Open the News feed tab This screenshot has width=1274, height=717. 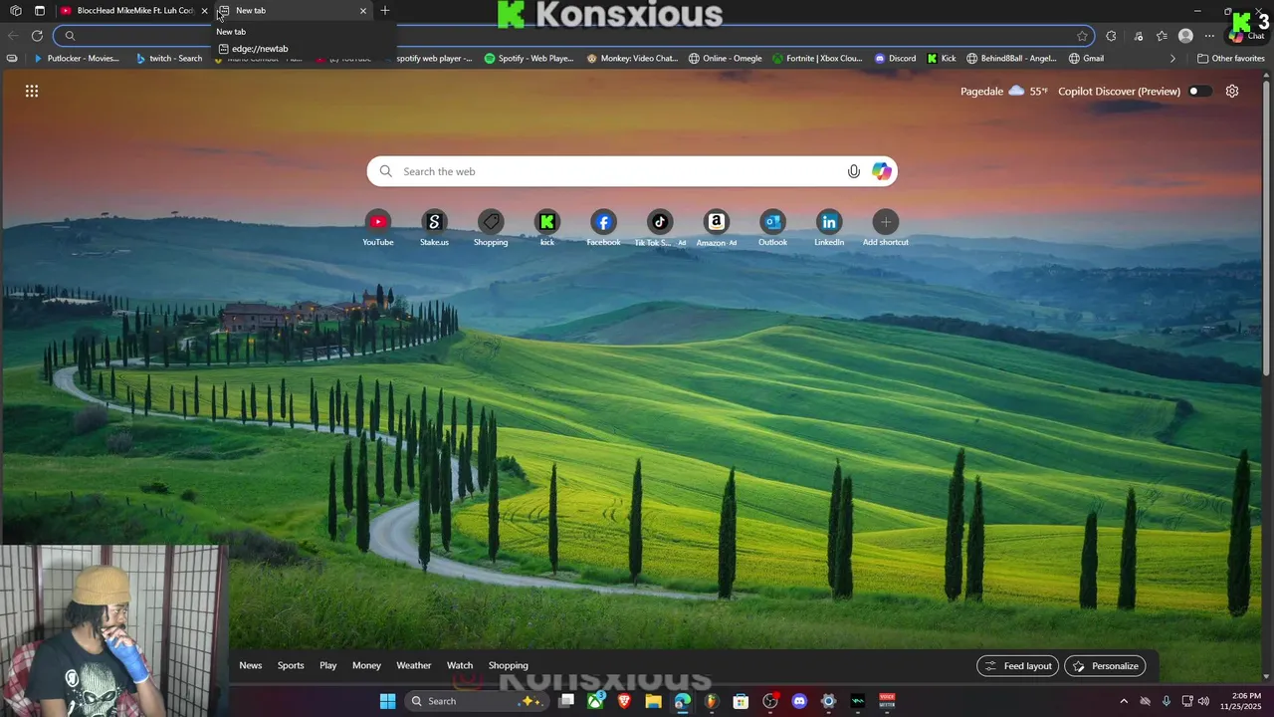pos(251,665)
